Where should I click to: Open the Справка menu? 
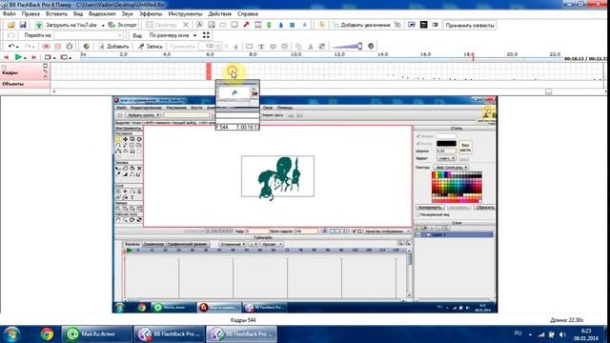tap(248, 14)
